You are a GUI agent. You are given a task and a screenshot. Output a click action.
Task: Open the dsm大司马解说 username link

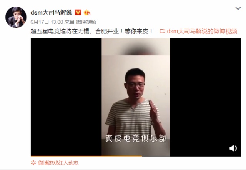(x=51, y=13)
